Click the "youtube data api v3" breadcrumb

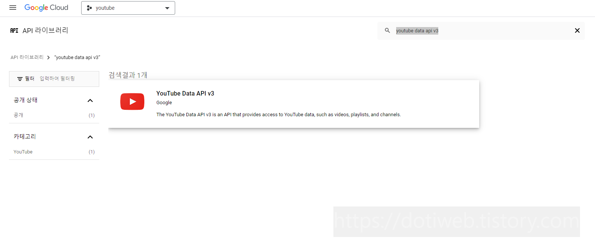click(77, 58)
